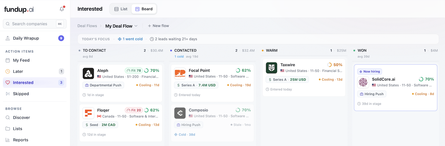This screenshot has width=445, height=146.
Task: Click the Aleph company name
Action: pyautogui.click(x=103, y=70)
